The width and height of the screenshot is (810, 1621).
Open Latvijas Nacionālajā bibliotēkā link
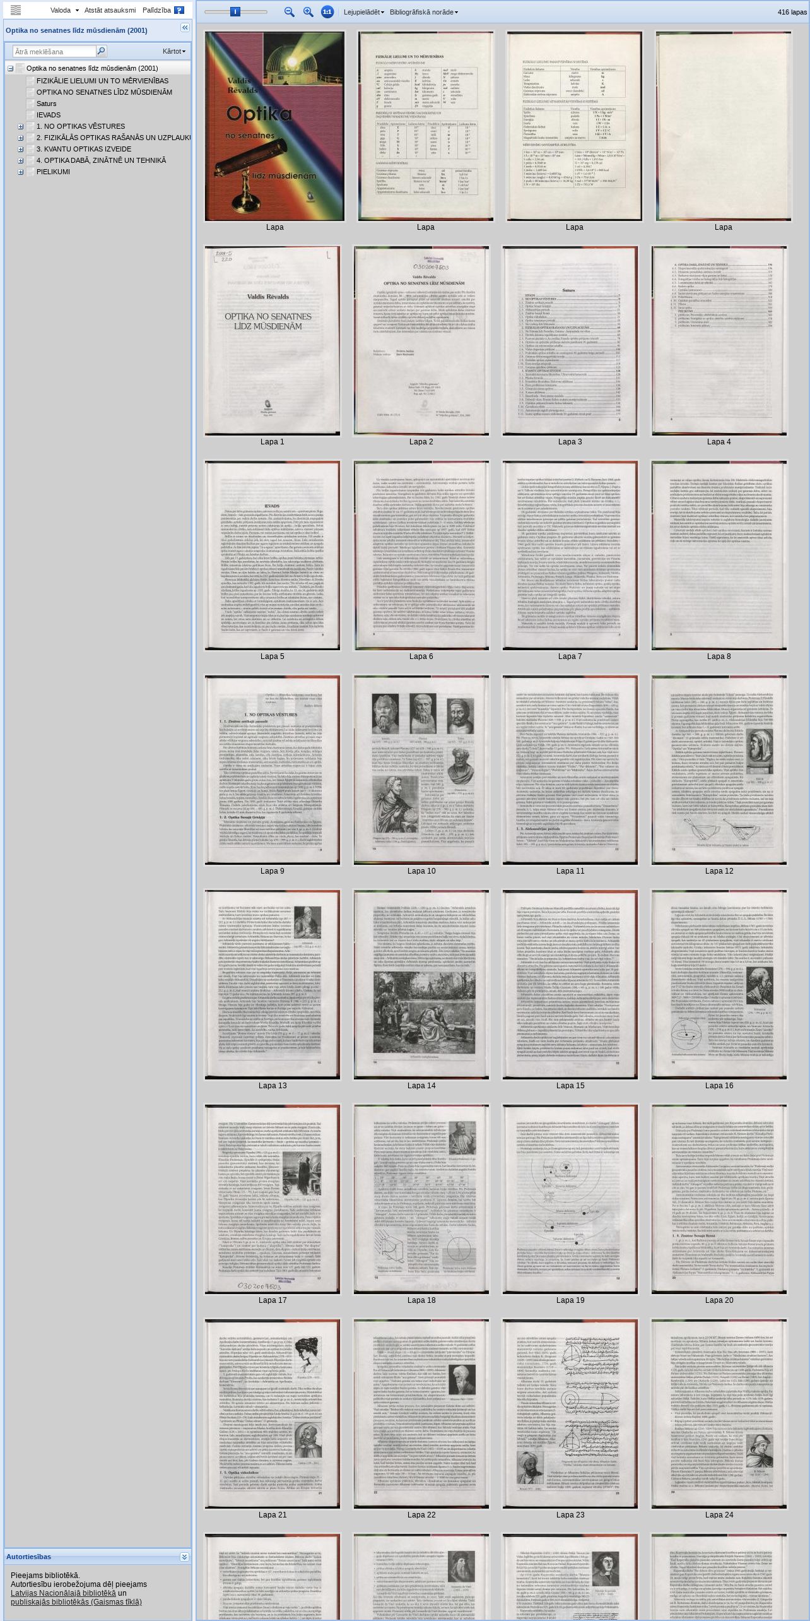(63, 1593)
